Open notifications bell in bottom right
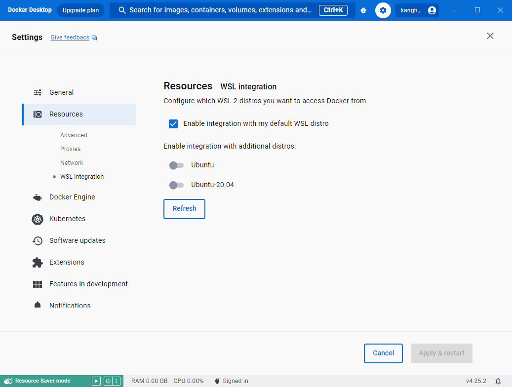This screenshot has width=512, height=387. 498,381
